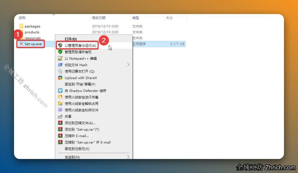
Task: Select the resources folder name
Action: point(33,38)
